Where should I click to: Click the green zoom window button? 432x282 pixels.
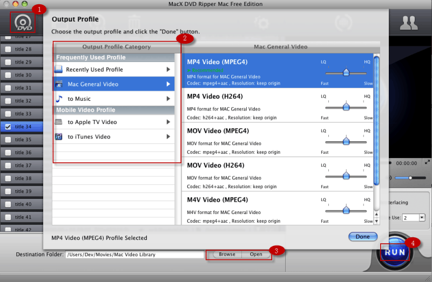(24, 4)
